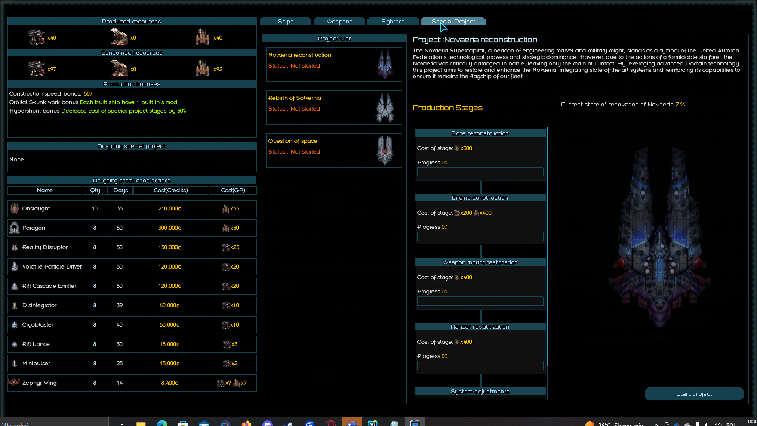Click the produced x0 resource icon
757x426 pixels.
point(119,37)
